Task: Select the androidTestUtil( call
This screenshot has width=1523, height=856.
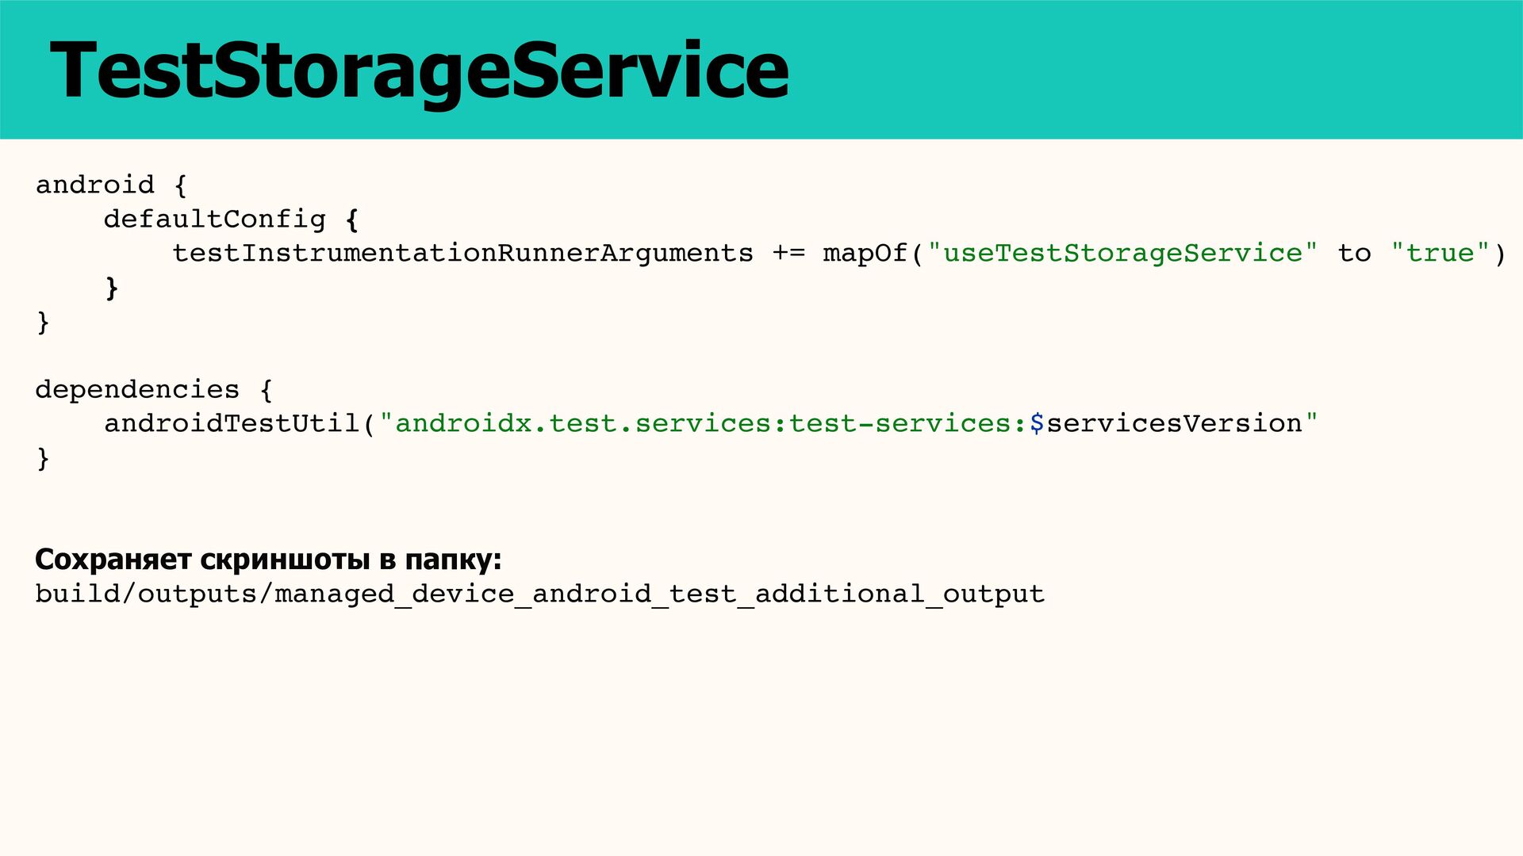Action: point(240,424)
